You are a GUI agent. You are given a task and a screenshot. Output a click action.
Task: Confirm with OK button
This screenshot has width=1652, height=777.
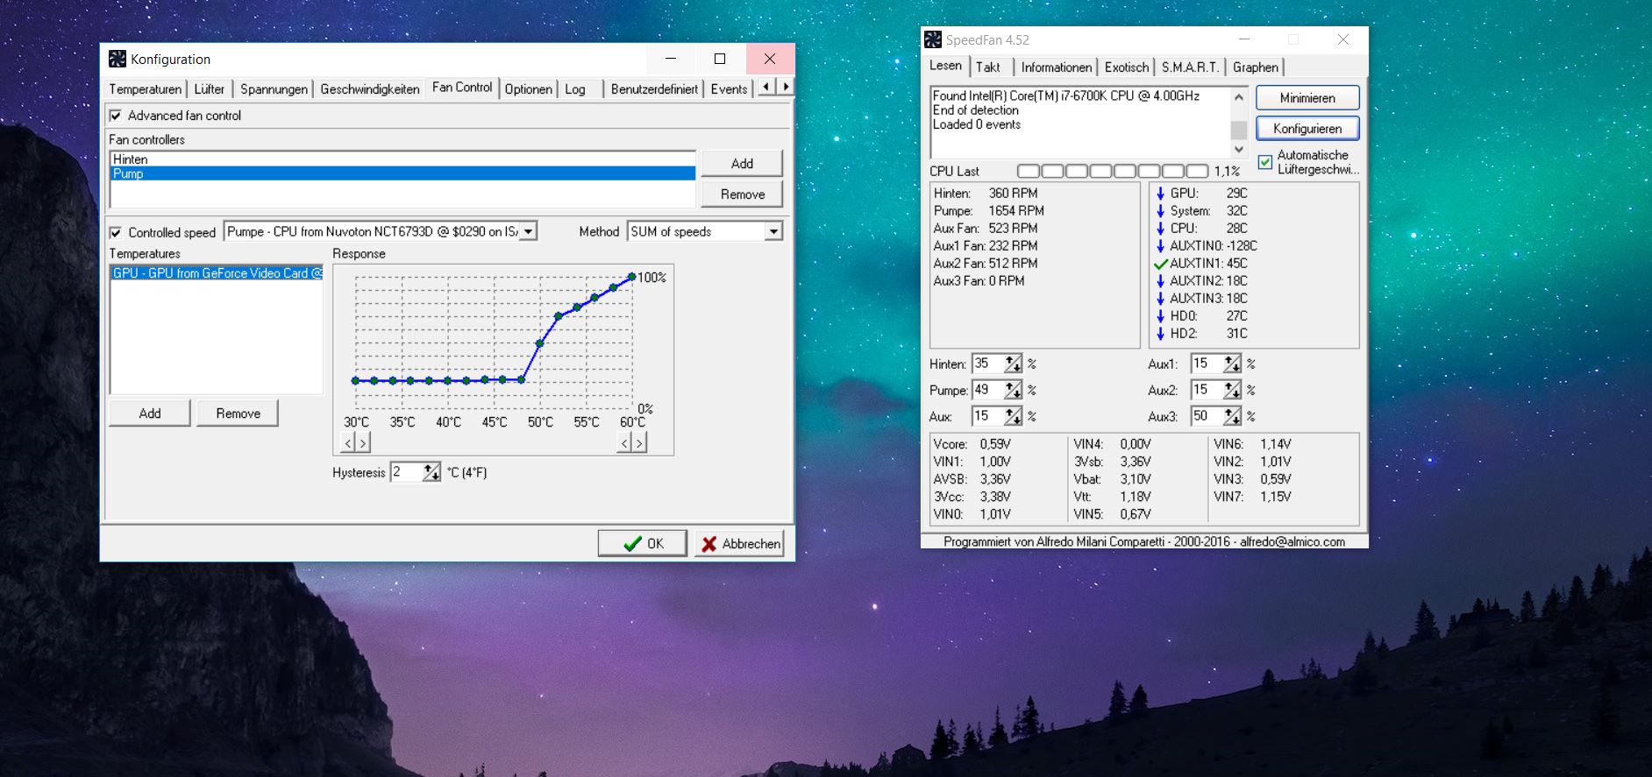click(x=642, y=543)
